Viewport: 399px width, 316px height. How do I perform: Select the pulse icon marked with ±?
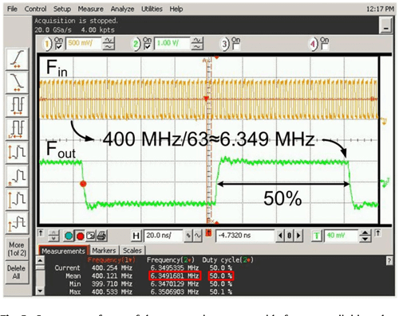click(17, 176)
